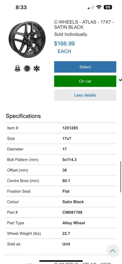Tap the Specifications heading

coord(23,116)
